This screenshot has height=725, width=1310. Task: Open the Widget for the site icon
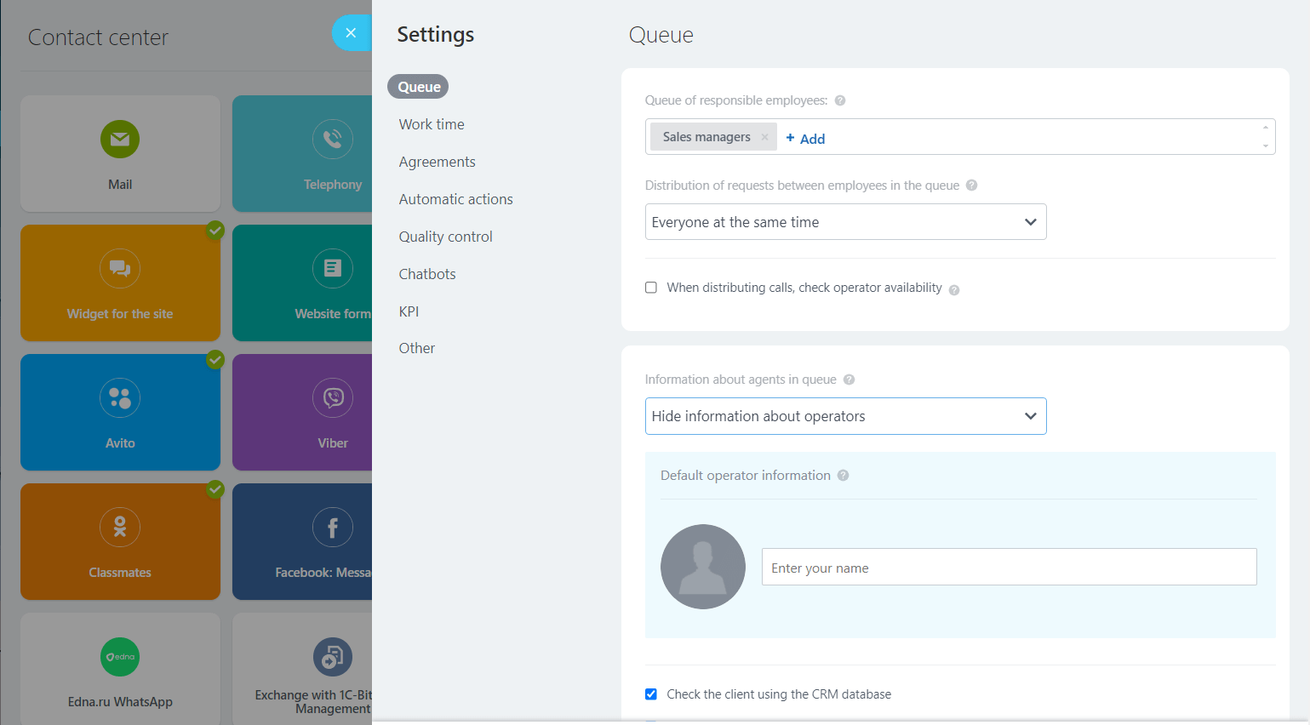pos(120,269)
